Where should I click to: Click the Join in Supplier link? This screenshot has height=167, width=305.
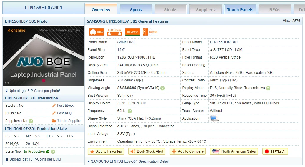click(69, 121)
